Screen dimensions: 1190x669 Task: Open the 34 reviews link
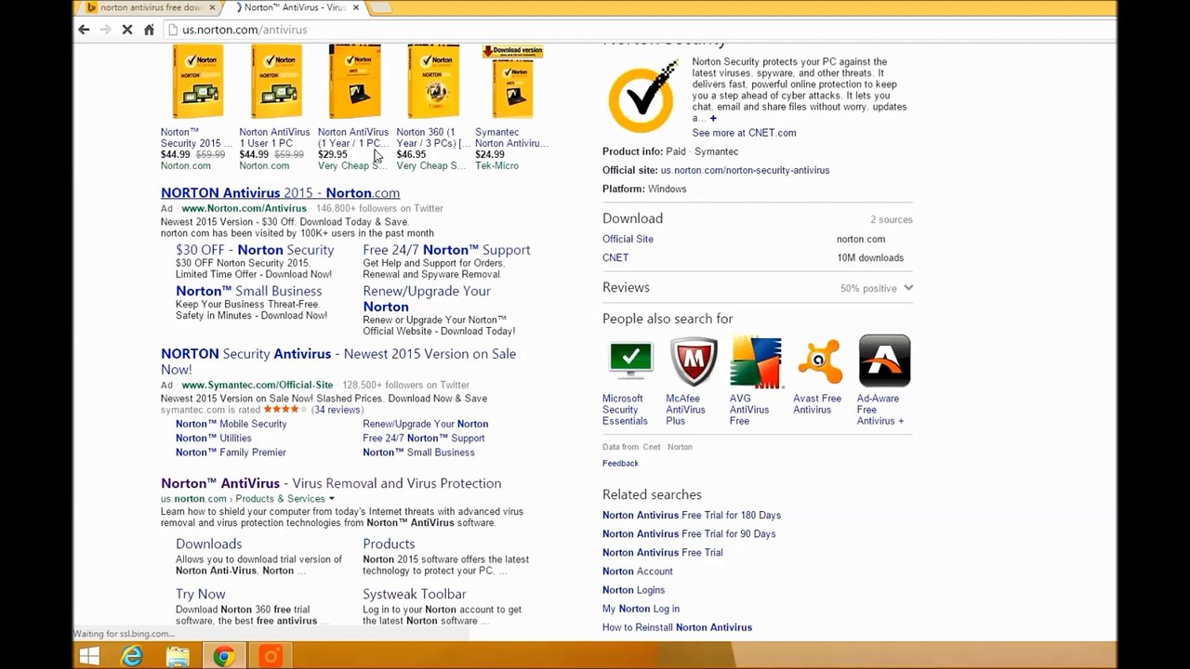pos(337,410)
